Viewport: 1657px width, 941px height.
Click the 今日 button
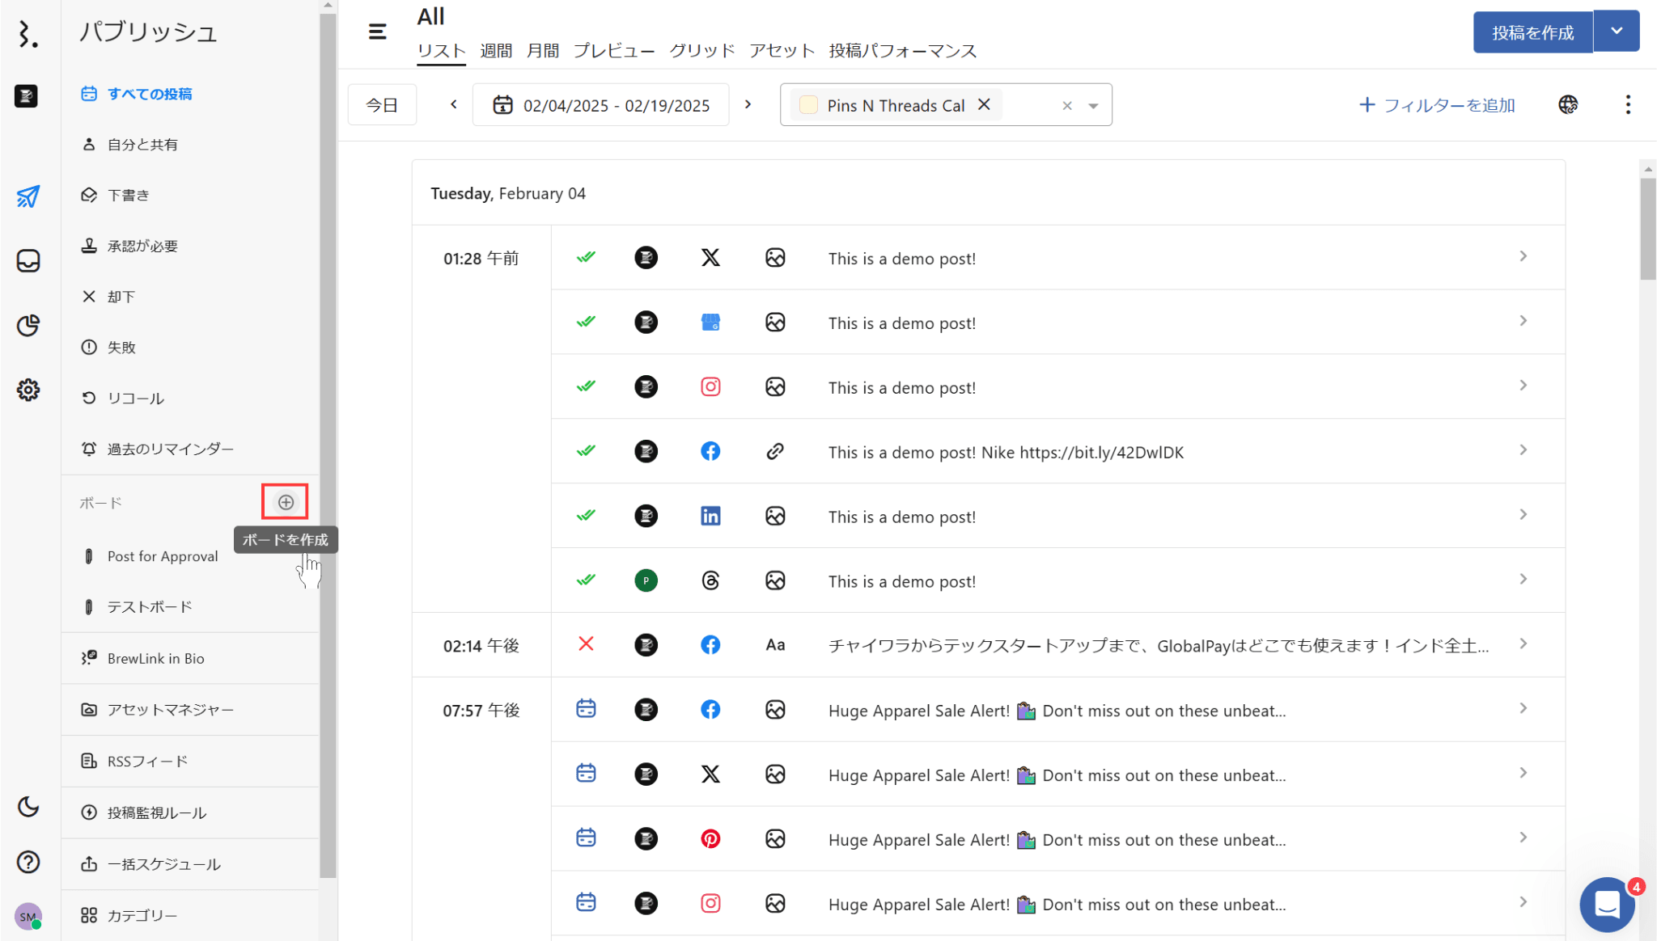(382, 105)
